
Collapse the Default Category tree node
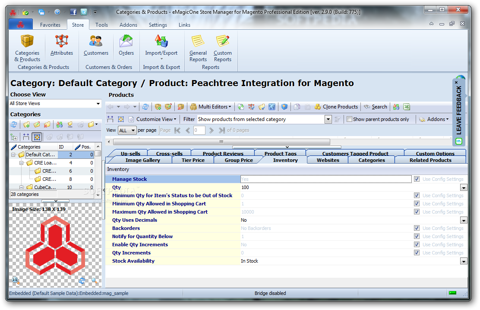tap(13, 155)
